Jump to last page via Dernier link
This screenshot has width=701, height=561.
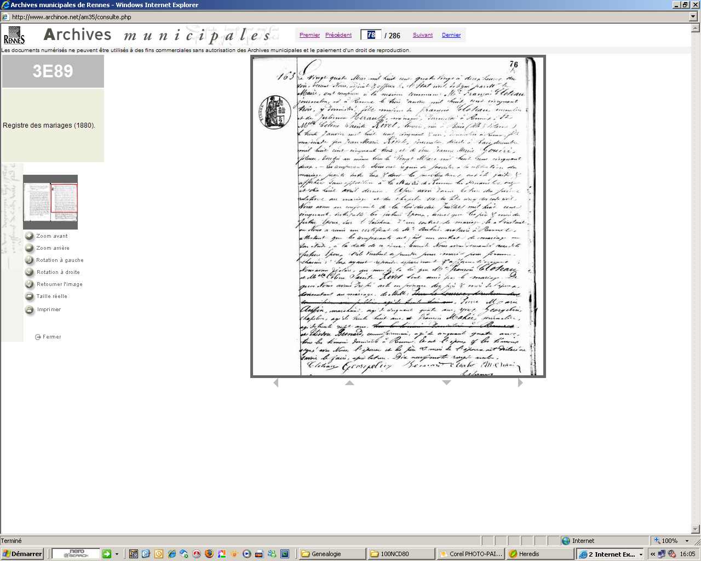(x=451, y=35)
